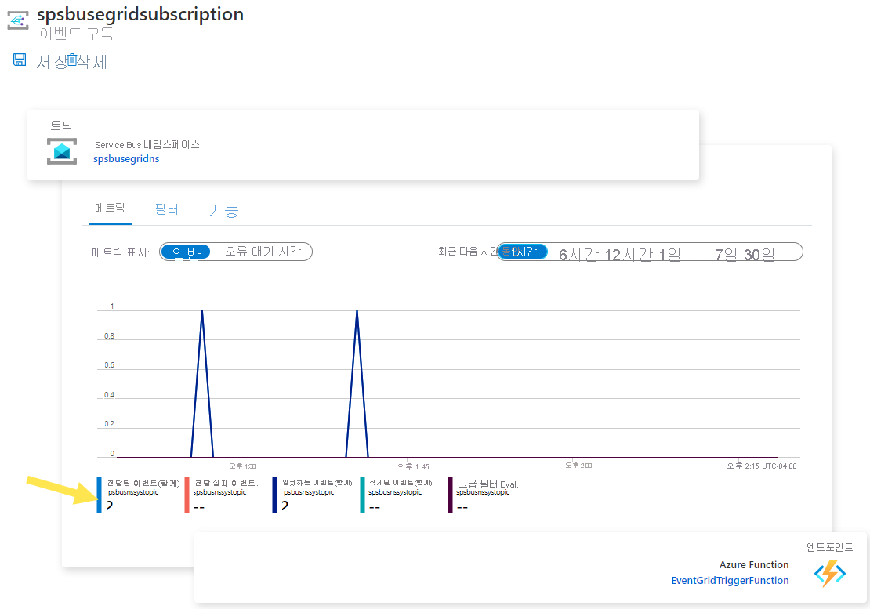Click the red delivery failed legend swatch
The height and width of the screenshot is (609, 870).
[x=187, y=495]
